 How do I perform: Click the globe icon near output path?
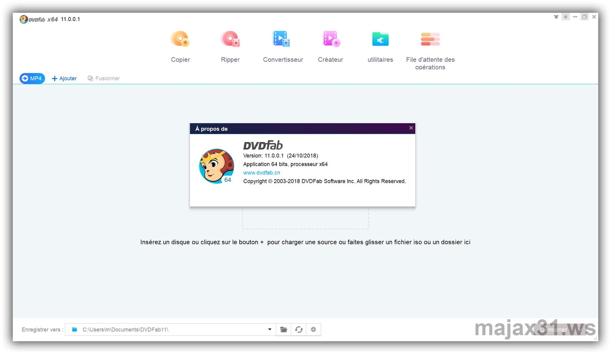(314, 330)
